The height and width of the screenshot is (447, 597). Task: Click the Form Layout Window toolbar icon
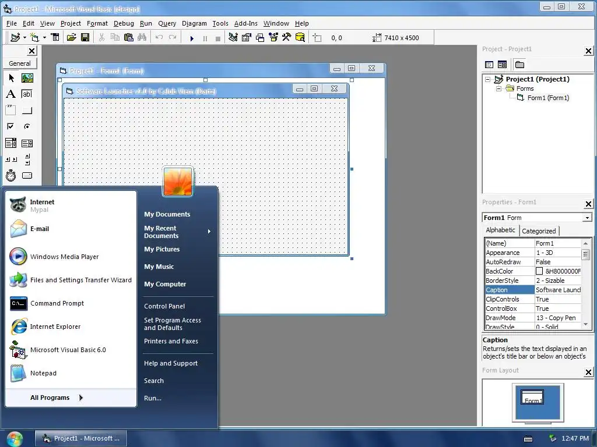[x=260, y=38]
